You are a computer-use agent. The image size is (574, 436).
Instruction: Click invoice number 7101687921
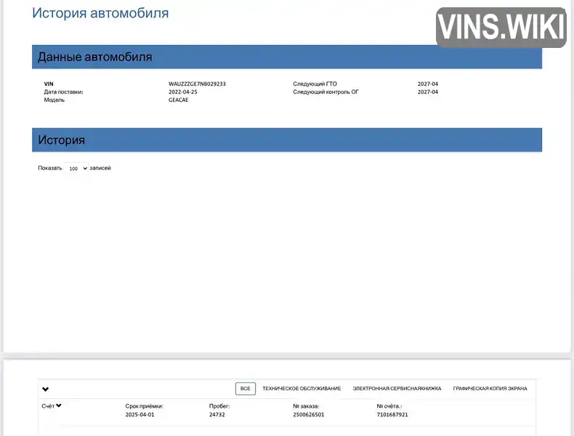point(392,414)
